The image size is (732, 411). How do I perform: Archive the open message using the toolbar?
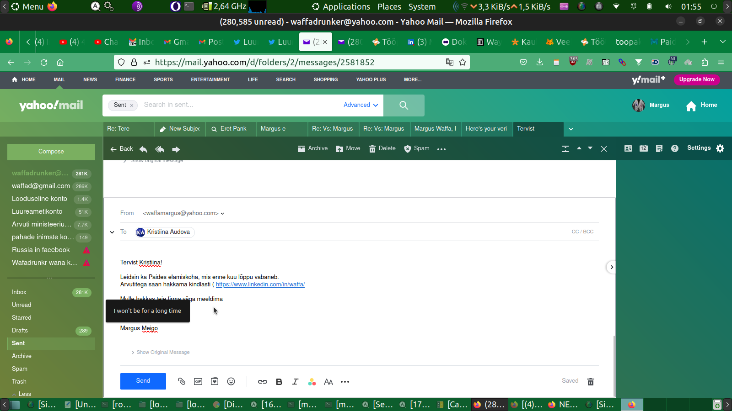(x=312, y=148)
